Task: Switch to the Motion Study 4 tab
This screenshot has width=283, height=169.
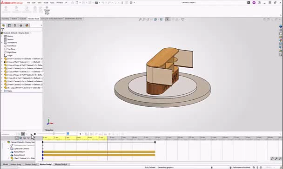Action: 61,164
